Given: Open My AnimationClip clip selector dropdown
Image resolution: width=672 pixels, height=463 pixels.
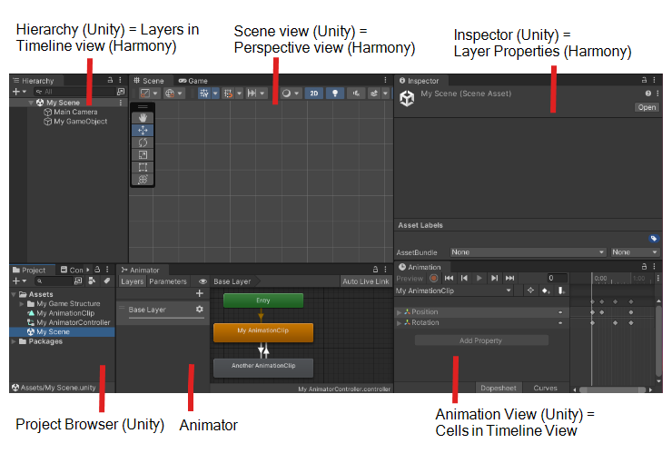Looking at the screenshot, I should [454, 291].
